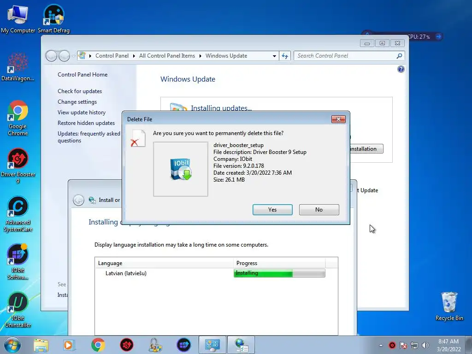Viewport: 472px width, 354px height.
Task: Click the Control Panel Home link
Action: [83, 75]
